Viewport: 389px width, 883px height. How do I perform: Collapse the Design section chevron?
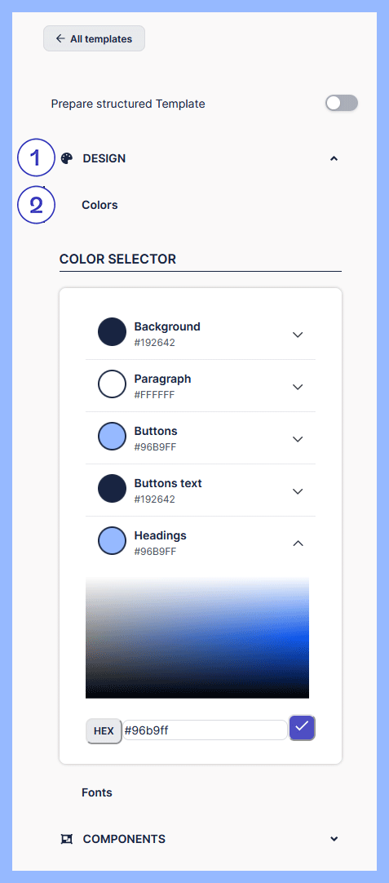point(334,159)
